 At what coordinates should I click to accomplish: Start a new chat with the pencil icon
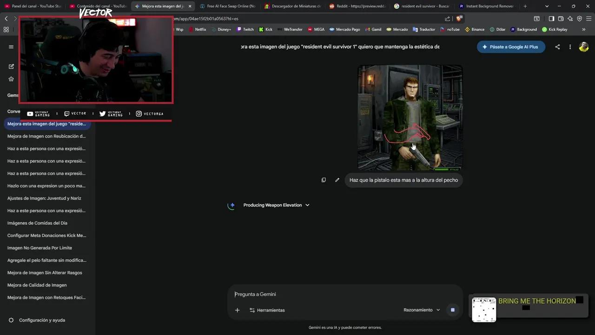pos(11,67)
